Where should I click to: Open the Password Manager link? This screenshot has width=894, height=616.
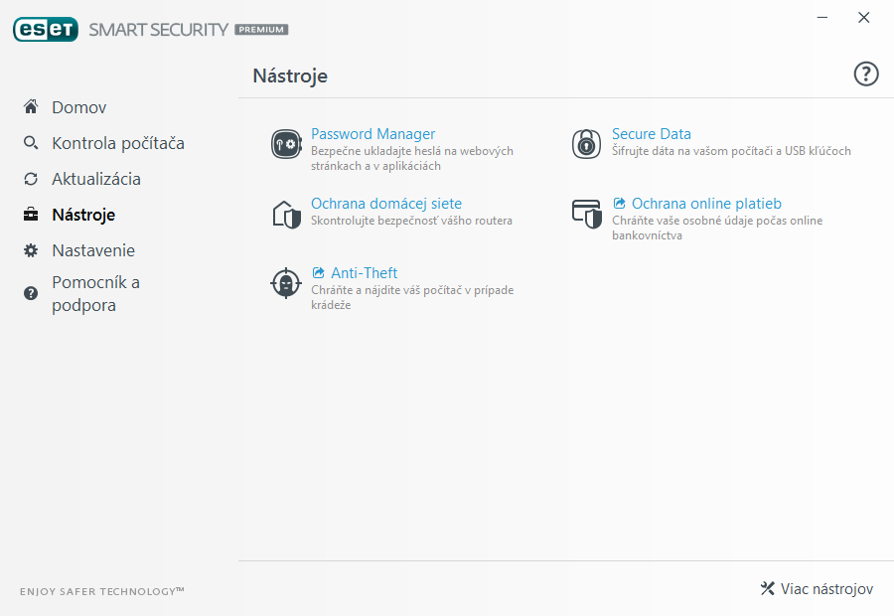coord(372,134)
